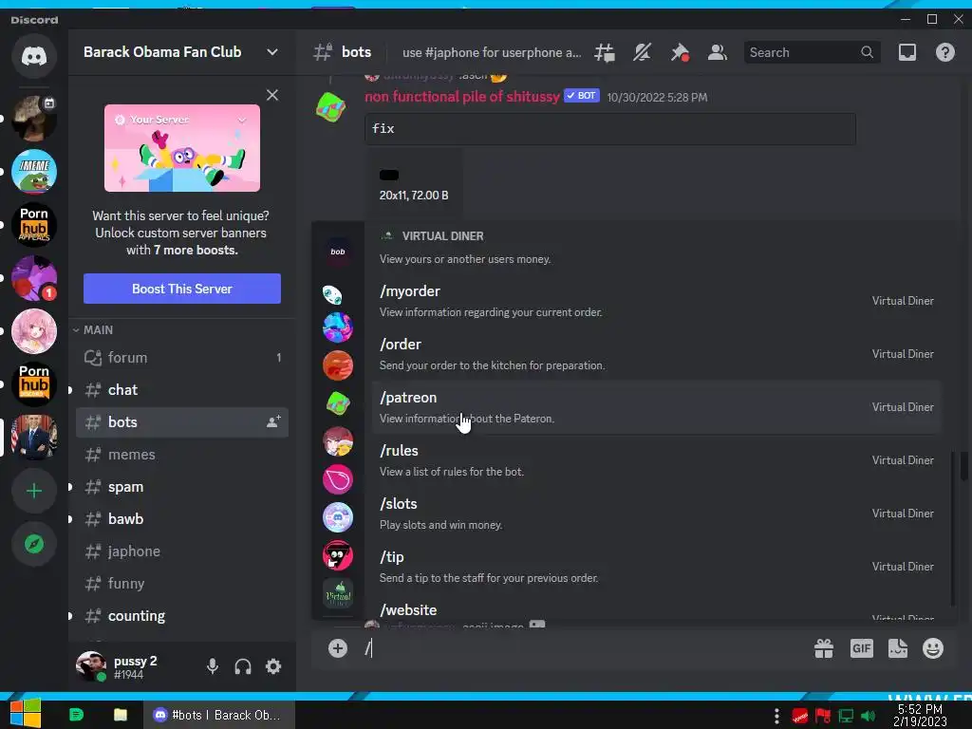Click Boost This Server button
This screenshot has height=729, width=972.
[x=181, y=289]
